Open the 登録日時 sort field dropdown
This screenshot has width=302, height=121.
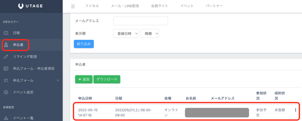click(x=126, y=34)
